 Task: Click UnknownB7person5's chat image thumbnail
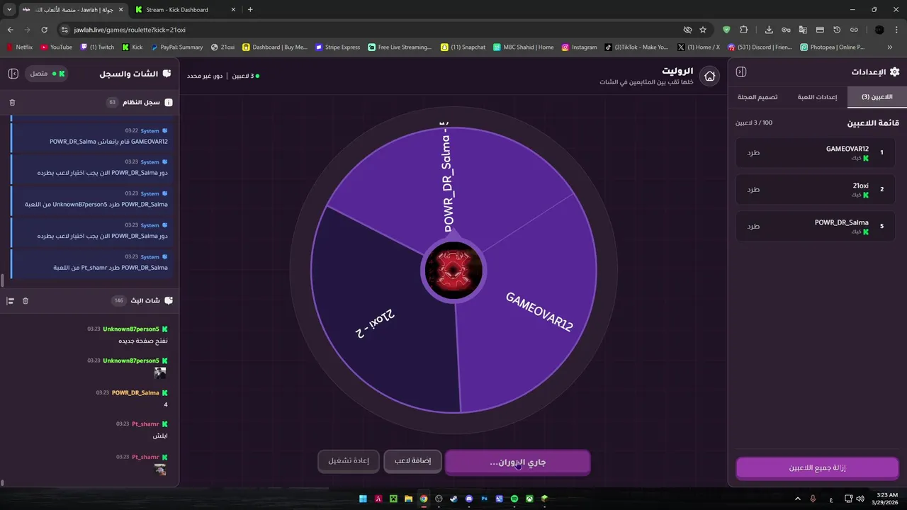pyautogui.click(x=161, y=373)
